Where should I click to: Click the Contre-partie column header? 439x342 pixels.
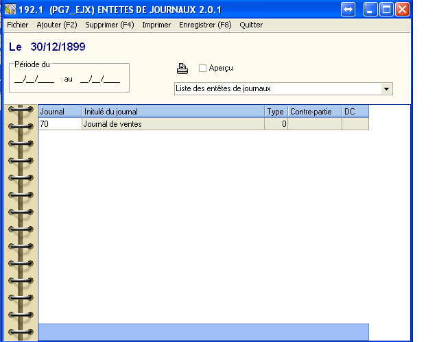pyautogui.click(x=314, y=112)
